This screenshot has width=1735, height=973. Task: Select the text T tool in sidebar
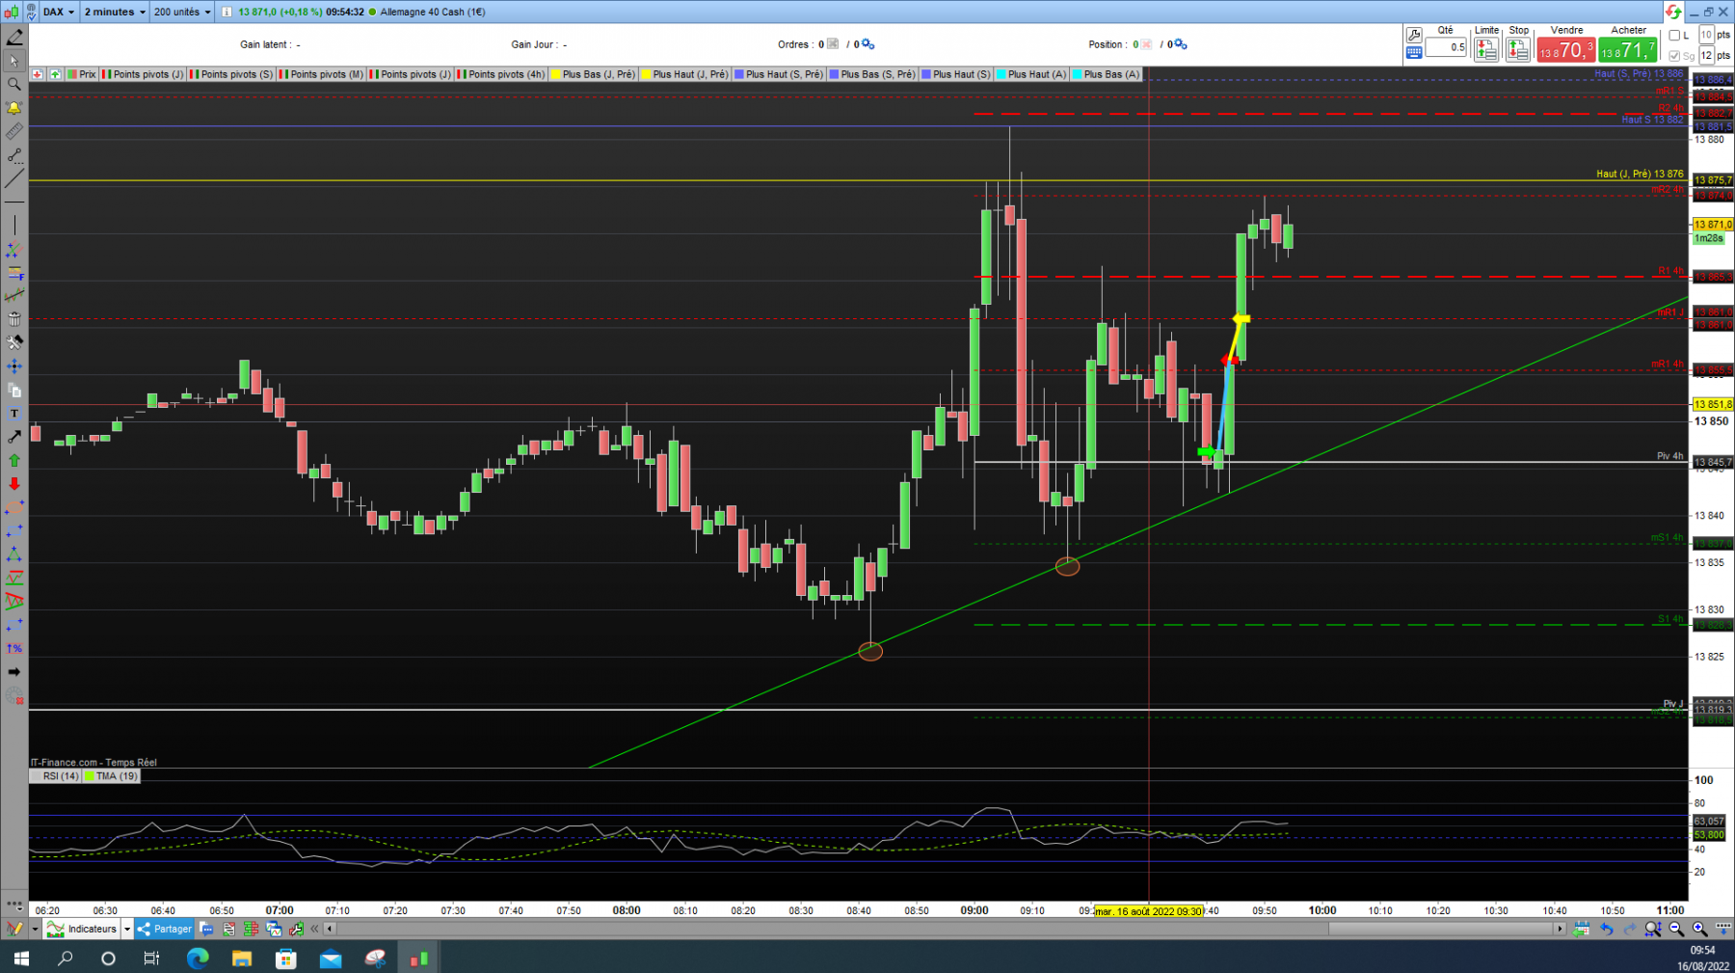13,414
